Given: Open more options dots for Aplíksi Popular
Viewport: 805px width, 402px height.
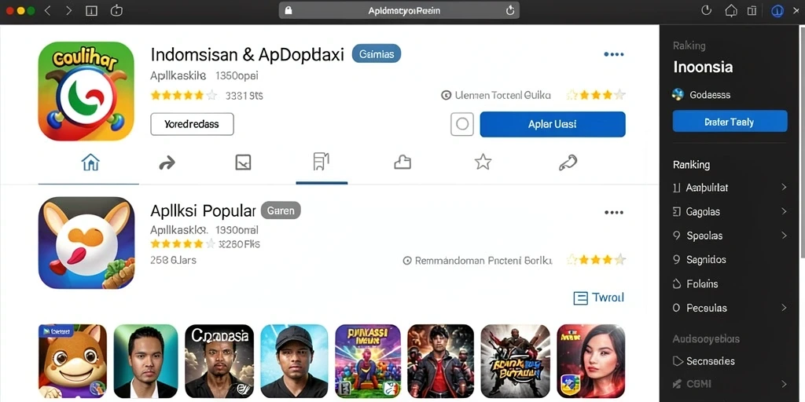Looking at the screenshot, I should pyautogui.click(x=613, y=212).
